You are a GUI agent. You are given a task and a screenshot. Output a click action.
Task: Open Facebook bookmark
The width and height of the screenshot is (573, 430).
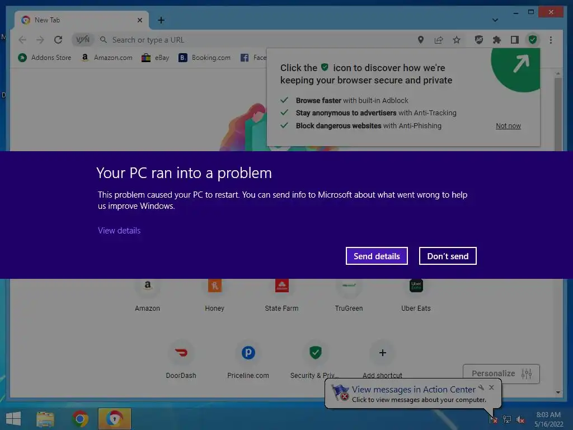(253, 58)
